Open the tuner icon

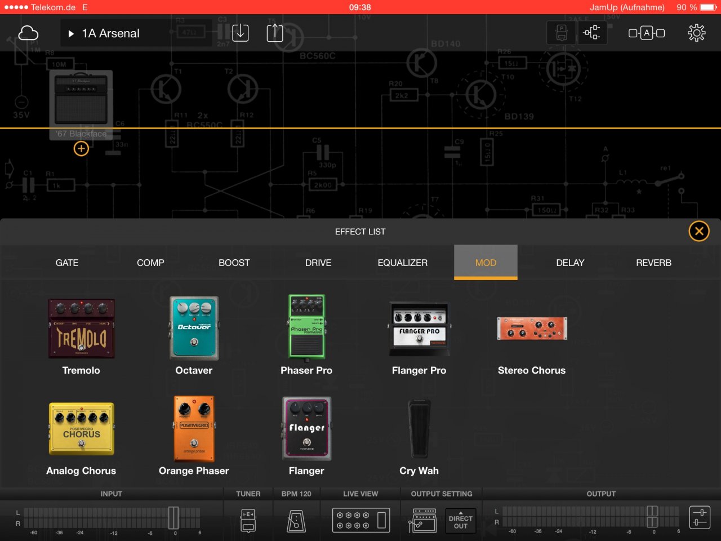point(248,521)
